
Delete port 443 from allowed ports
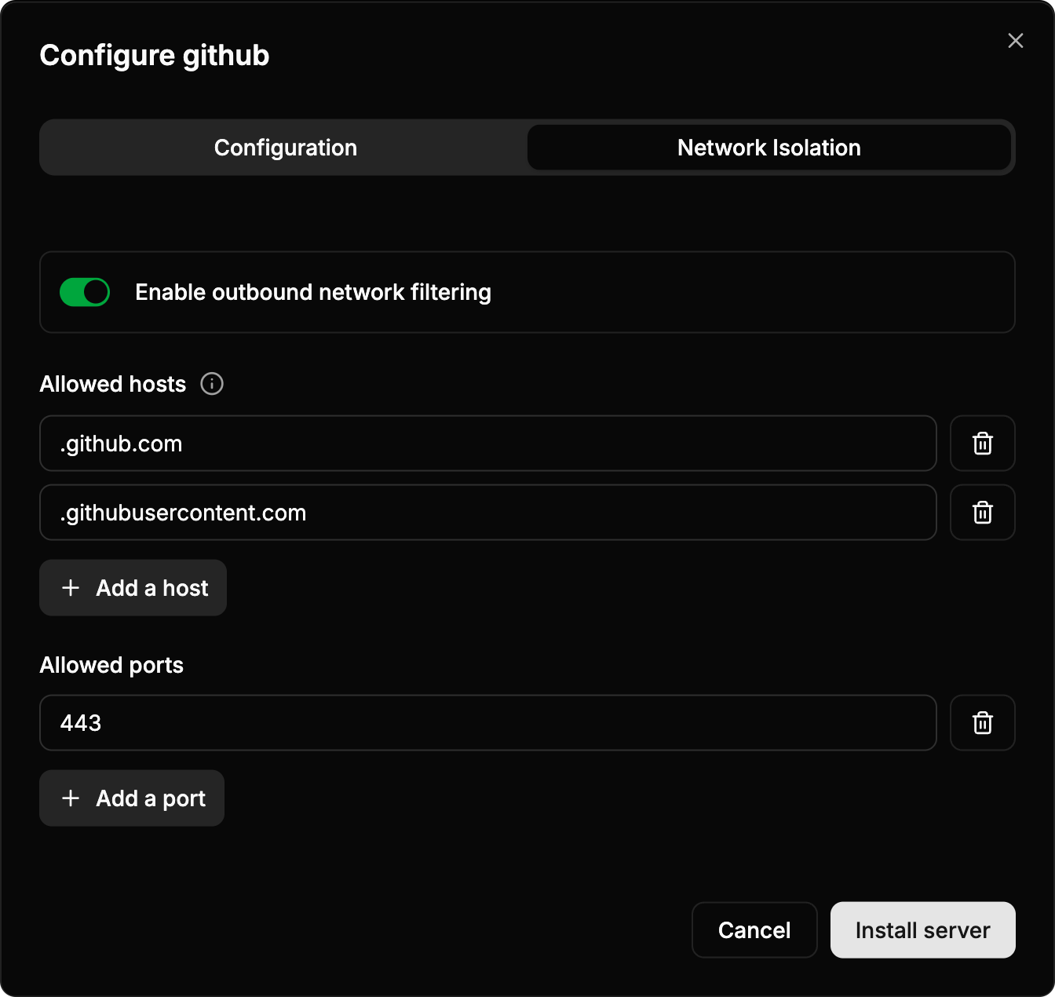click(982, 723)
